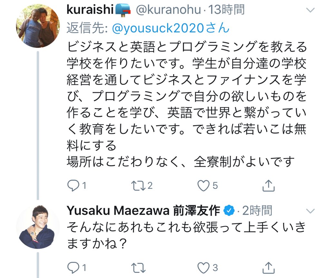
Task: View Yusaku Maezawa's profile picture
Action: pyautogui.click(x=38, y=227)
